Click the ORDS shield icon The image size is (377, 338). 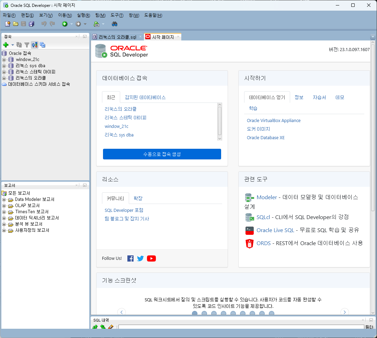coord(250,243)
